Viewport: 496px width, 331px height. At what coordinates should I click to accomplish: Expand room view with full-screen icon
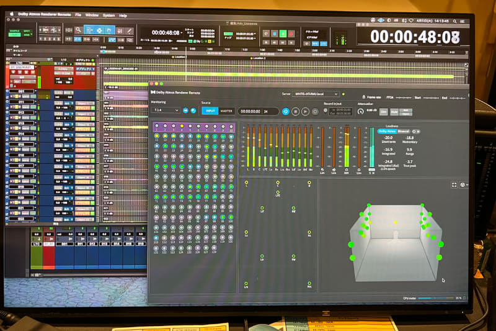(x=454, y=184)
